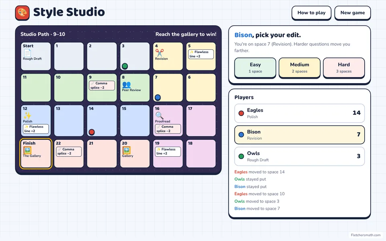
Task: Click the 'Bison, pick your edit.' heading
Action: pyautogui.click(x=268, y=35)
